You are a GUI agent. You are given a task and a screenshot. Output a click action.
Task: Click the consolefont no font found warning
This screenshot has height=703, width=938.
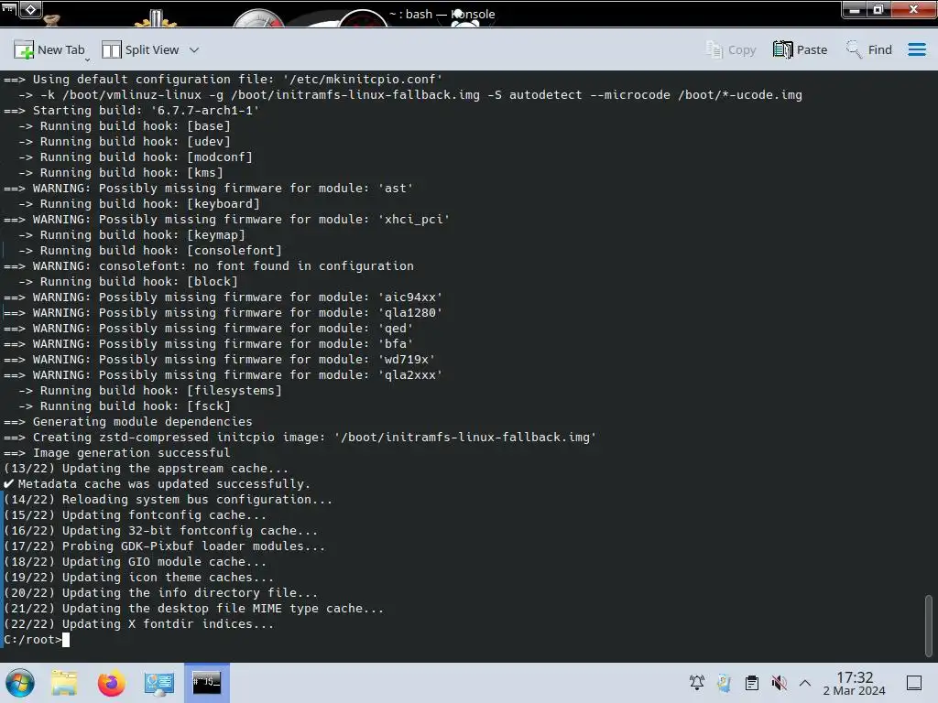point(209,265)
